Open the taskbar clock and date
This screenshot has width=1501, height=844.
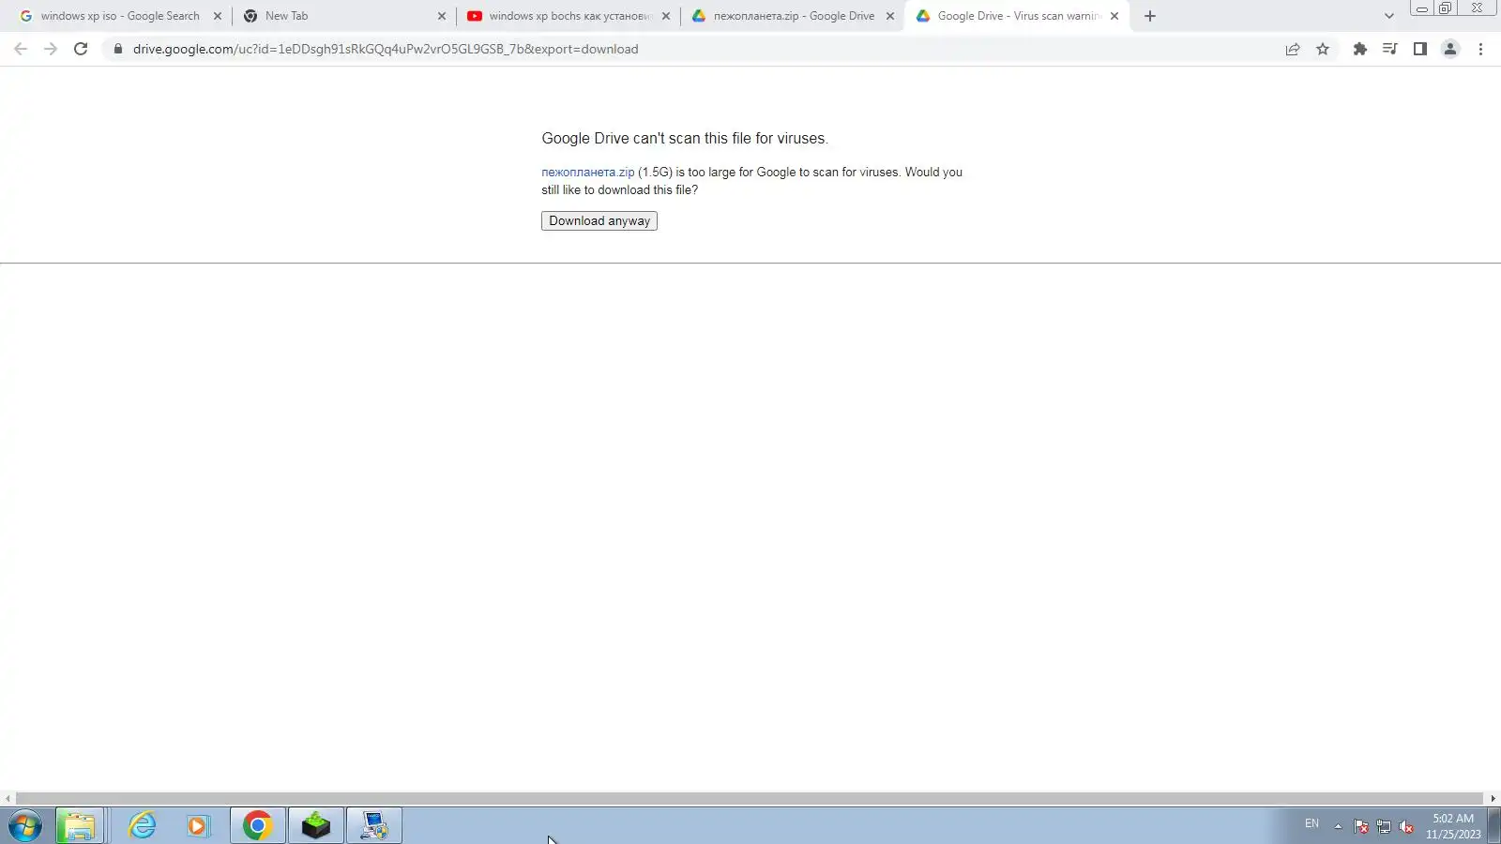[1453, 826]
